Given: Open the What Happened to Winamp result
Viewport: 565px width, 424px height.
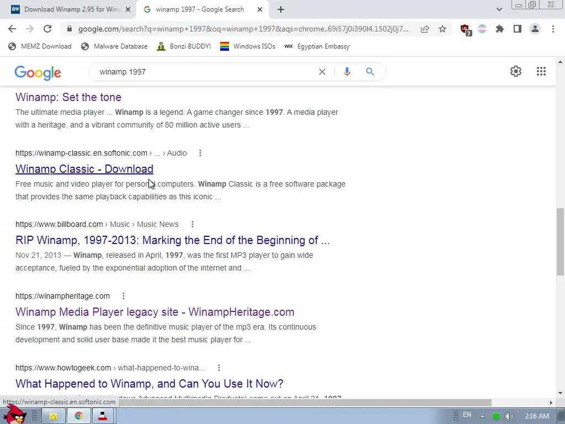Looking at the screenshot, I should coord(150,384).
